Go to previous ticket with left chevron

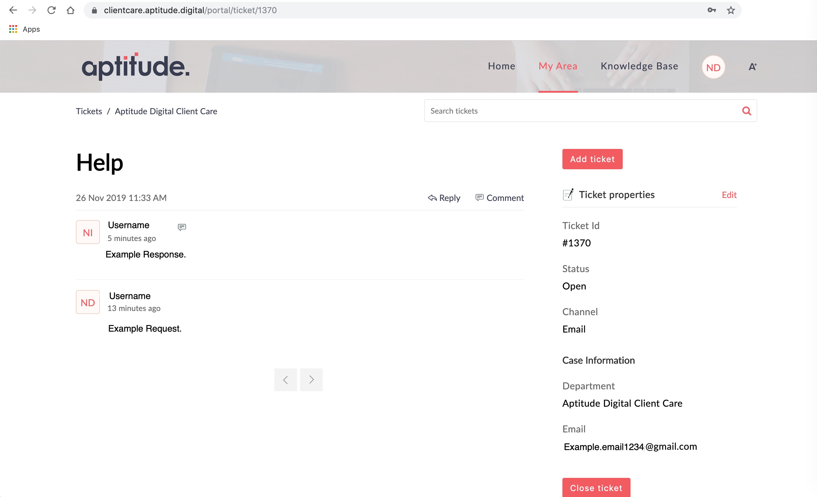(x=285, y=379)
